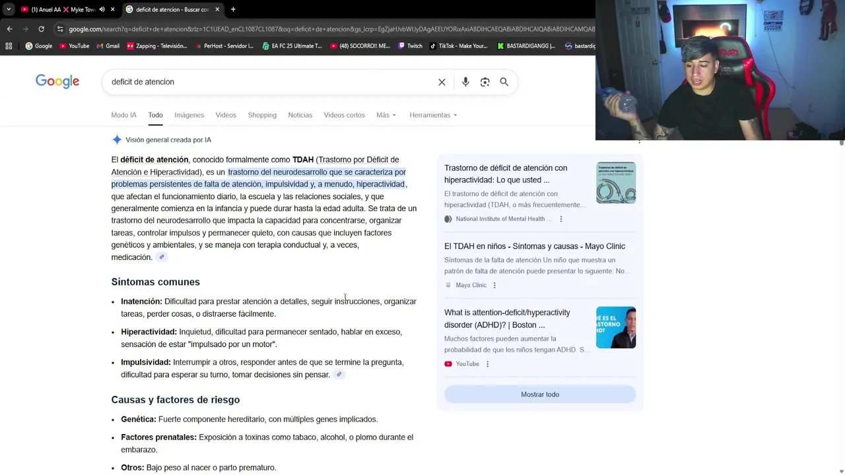Expand the Herramientas dropdown
The width and height of the screenshot is (845, 475).
click(x=433, y=115)
